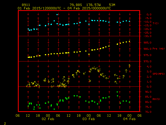The width and height of the screenshot is (166, 125).
Task: Select the RH(%) humidity axis label
Action: pos(156,99)
